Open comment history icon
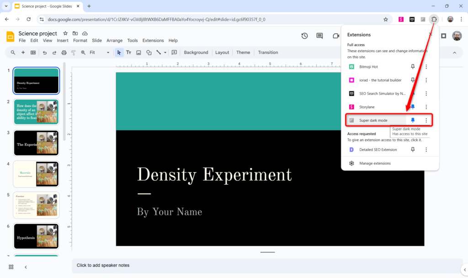 pyautogui.click(x=320, y=36)
